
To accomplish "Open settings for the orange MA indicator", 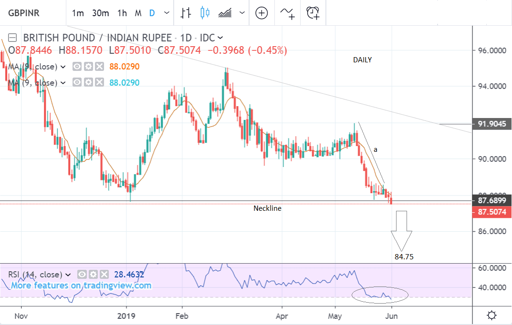I will click(88, 67).
